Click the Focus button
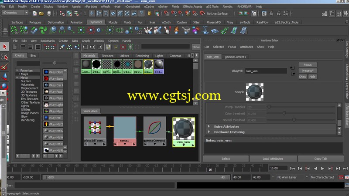This screenshot has height=196, width=349. point(308,65)
